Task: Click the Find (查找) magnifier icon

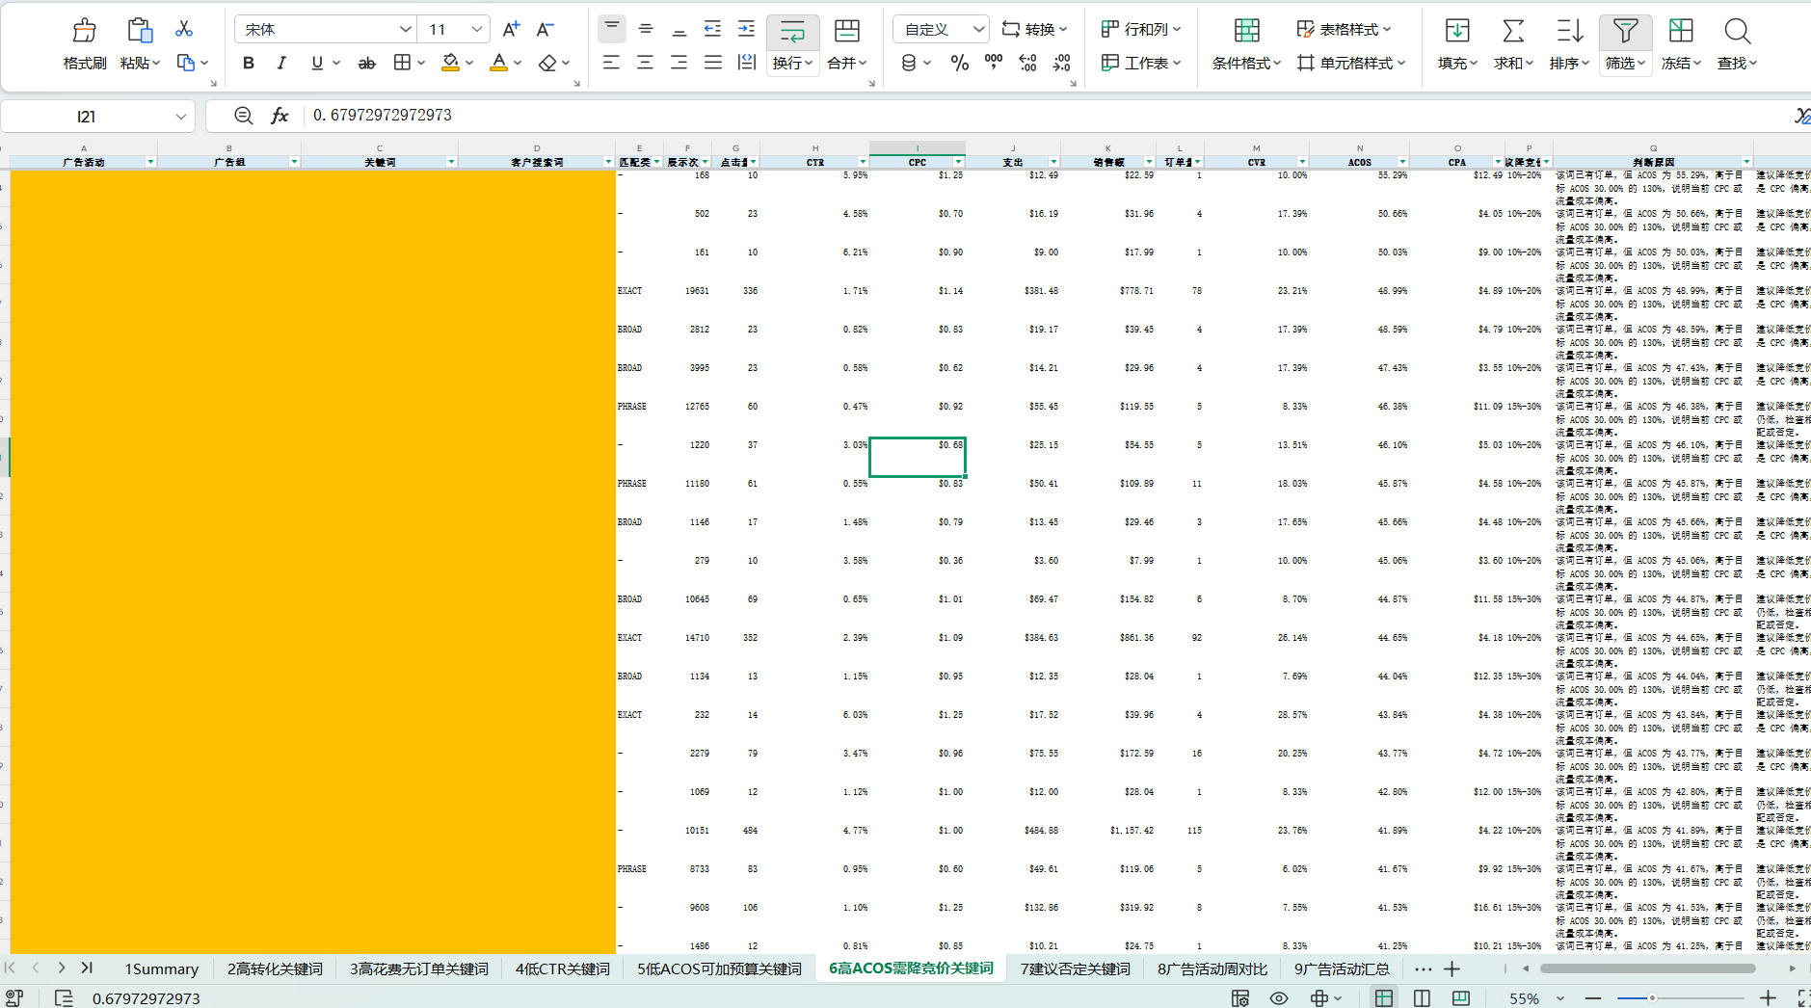Action: [x=1737, y=30]
